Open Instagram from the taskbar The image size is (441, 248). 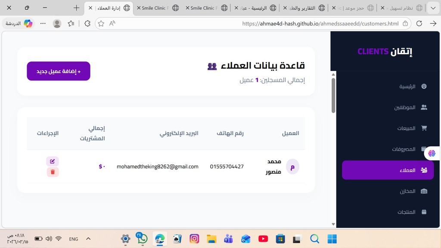194,239
